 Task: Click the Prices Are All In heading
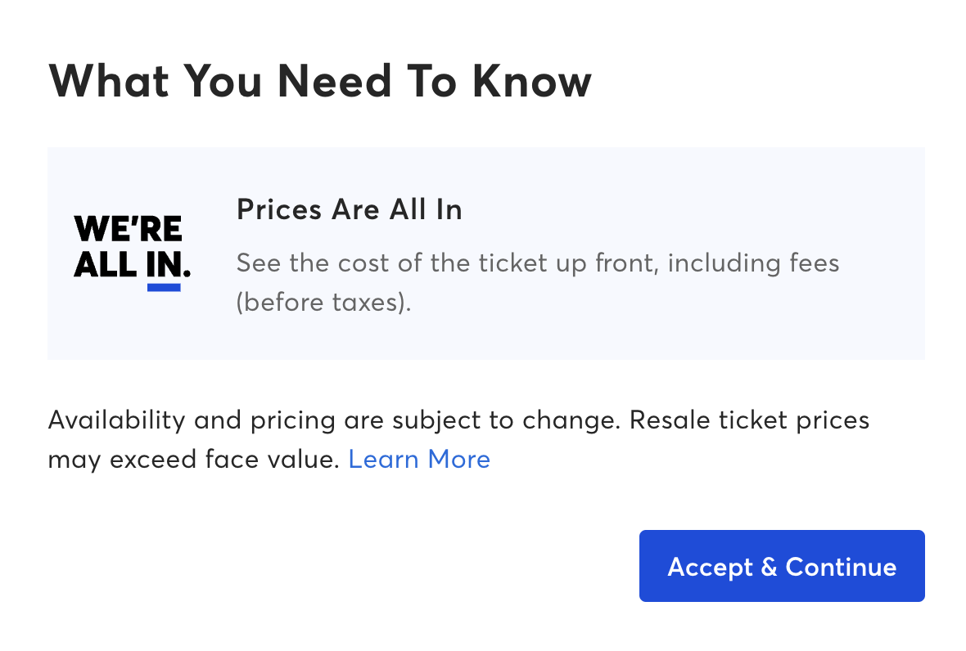pyautogui.click(x=349, y=209)
